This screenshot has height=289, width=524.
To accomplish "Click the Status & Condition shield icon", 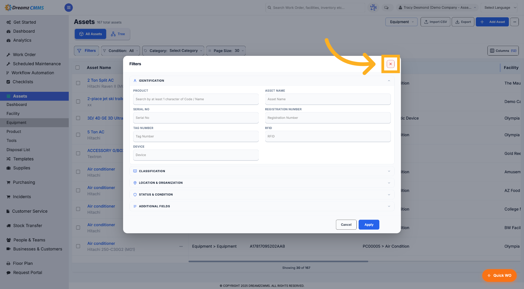I will click(135, 194).
